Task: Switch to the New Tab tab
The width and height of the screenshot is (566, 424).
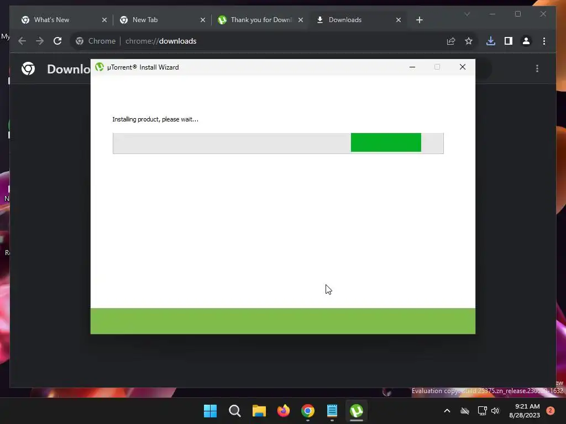Action: tap(162, 20)
